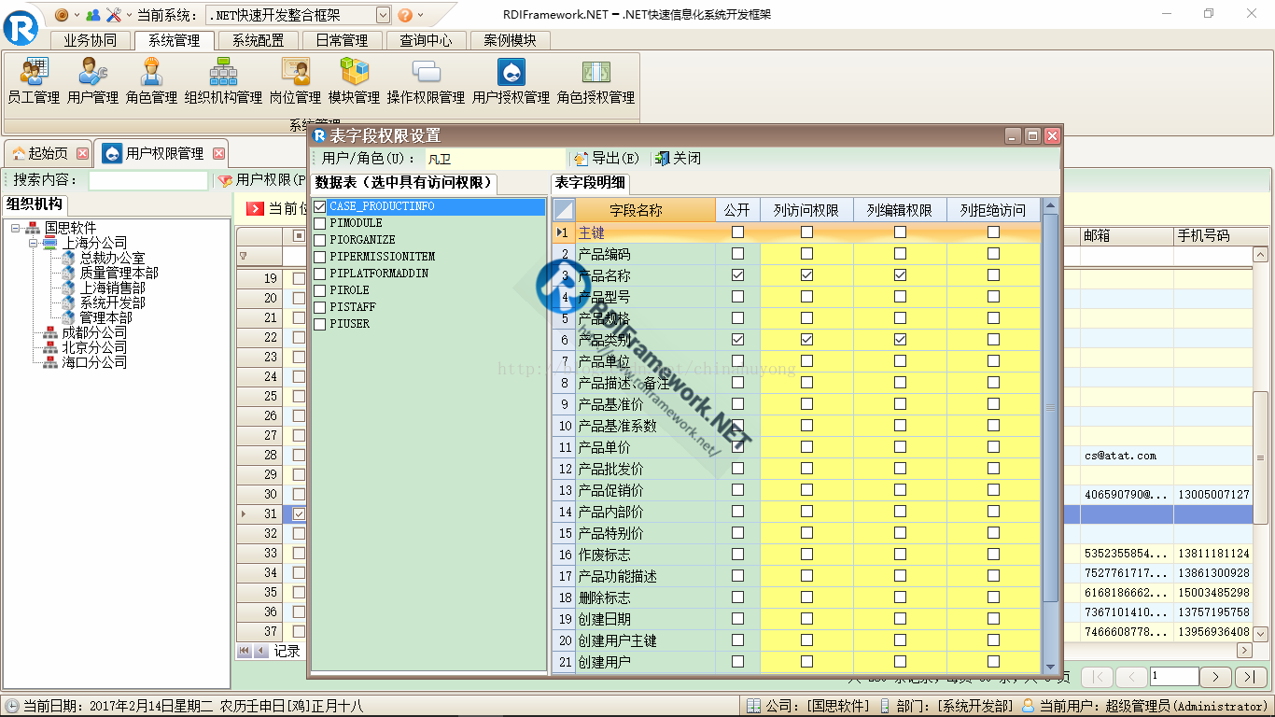Click 列访问权限 column header

click(x=806, y=210)
